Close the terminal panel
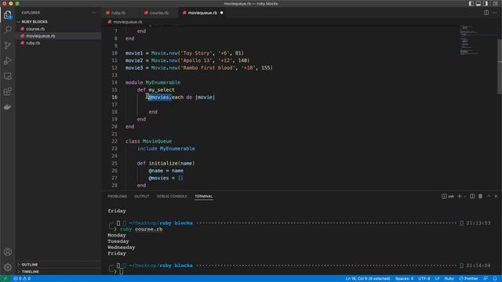502x282 pixels. 496,197
